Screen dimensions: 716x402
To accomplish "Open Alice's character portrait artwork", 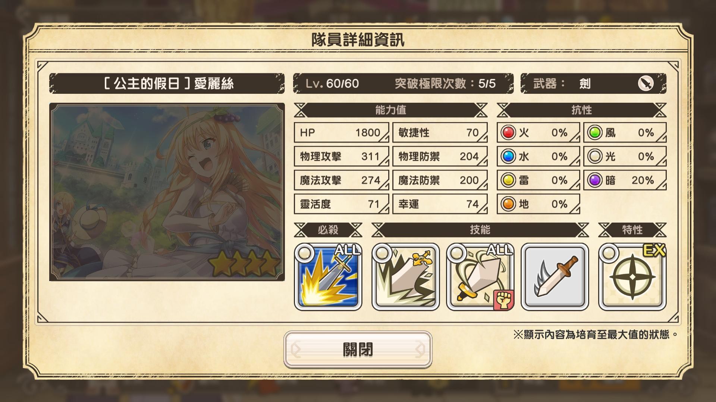I will (x=167, y=192).
